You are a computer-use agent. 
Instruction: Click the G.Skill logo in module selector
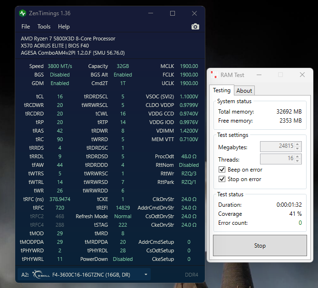[41, 275]
